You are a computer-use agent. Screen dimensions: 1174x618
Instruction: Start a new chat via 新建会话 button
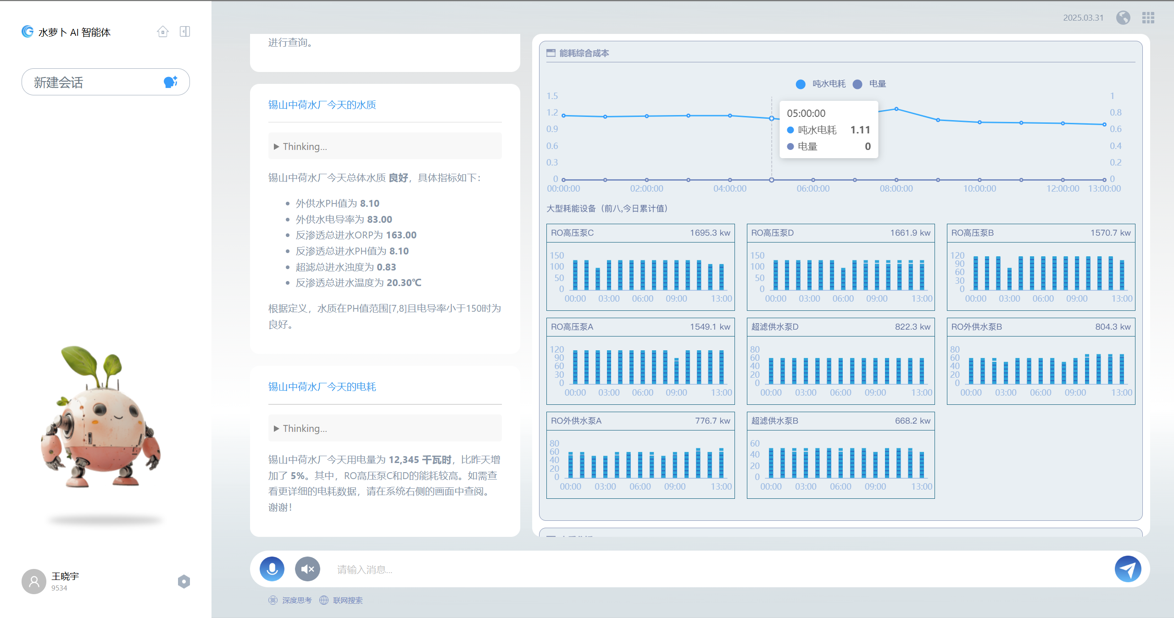106,82
